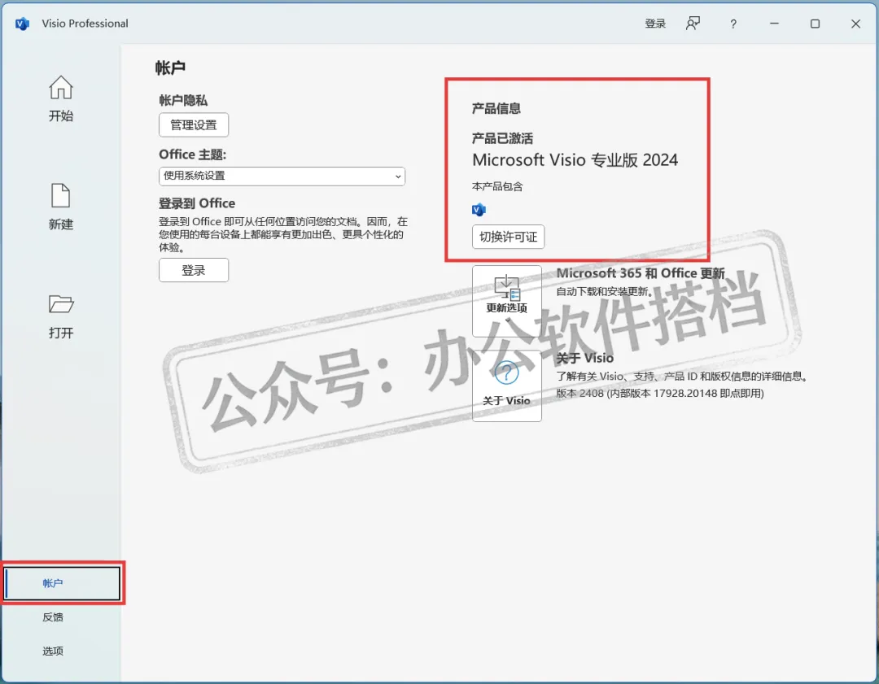Screen dimensions: 879x684
Task: Minimize the Visio Professional window
Action: [x=774, y=24]
